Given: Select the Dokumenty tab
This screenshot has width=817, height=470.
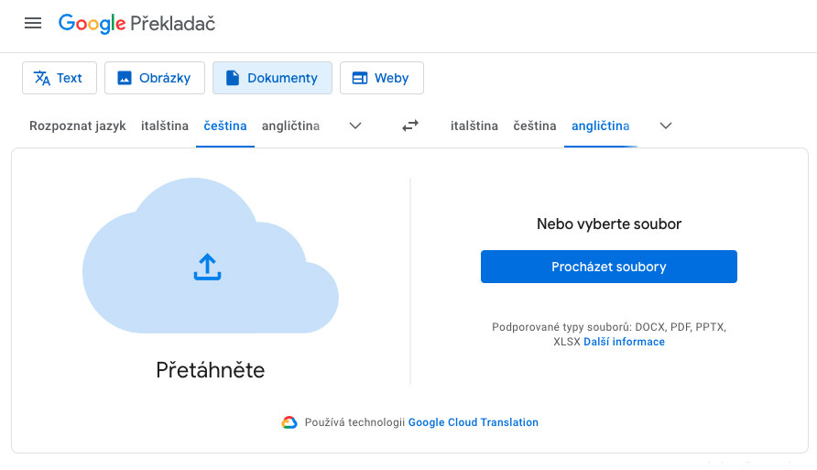Looking at the screenshot, I should (x=272, y=78).
